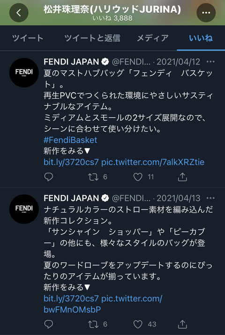
Task: Retweet the straw collection tweet
Action: [93, 324]
